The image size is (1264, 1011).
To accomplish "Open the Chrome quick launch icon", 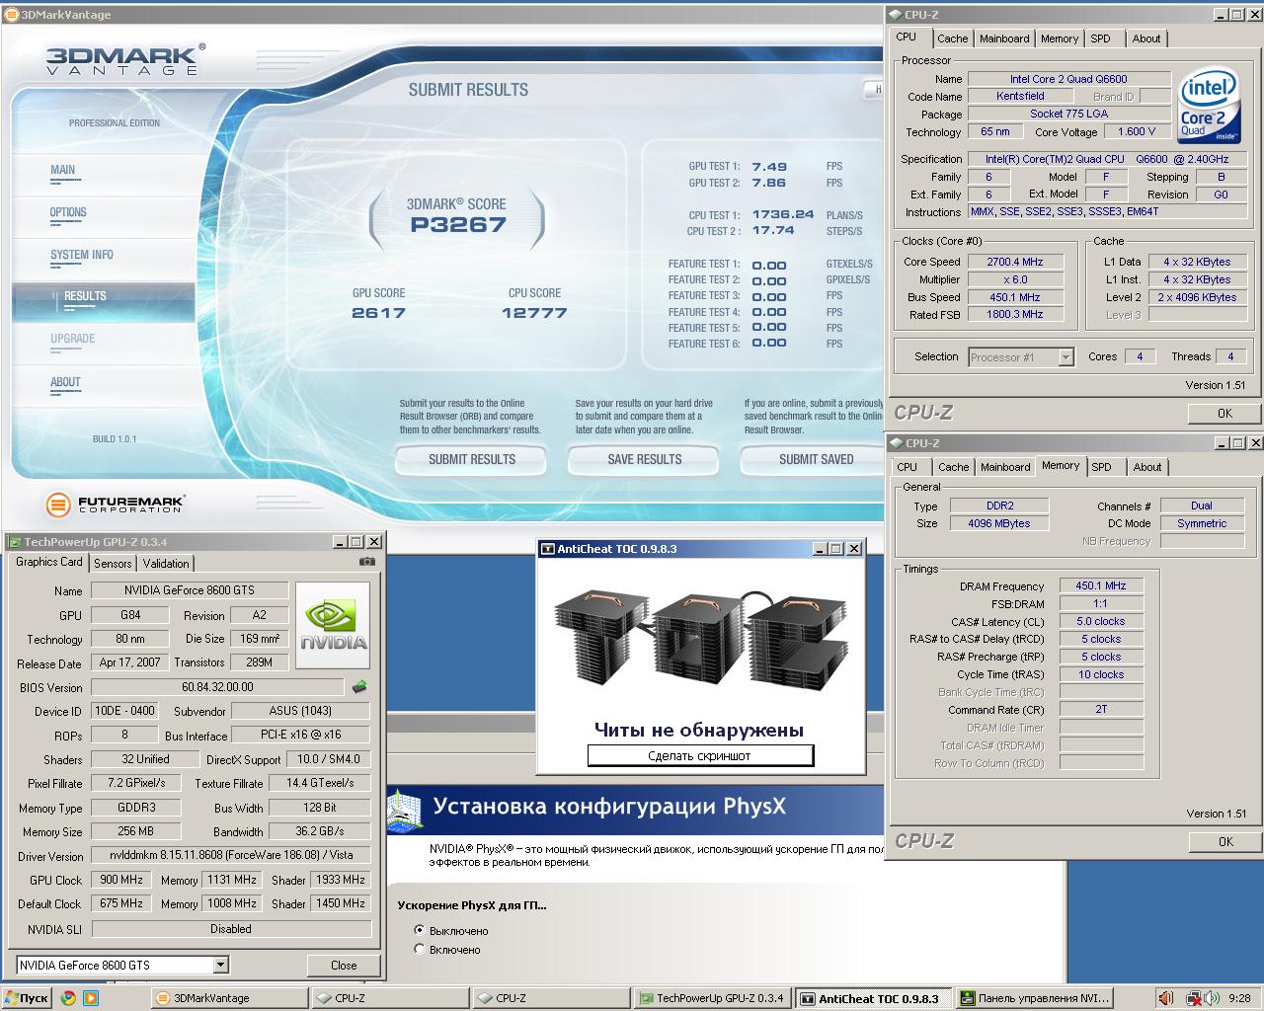I will (68, 998).
